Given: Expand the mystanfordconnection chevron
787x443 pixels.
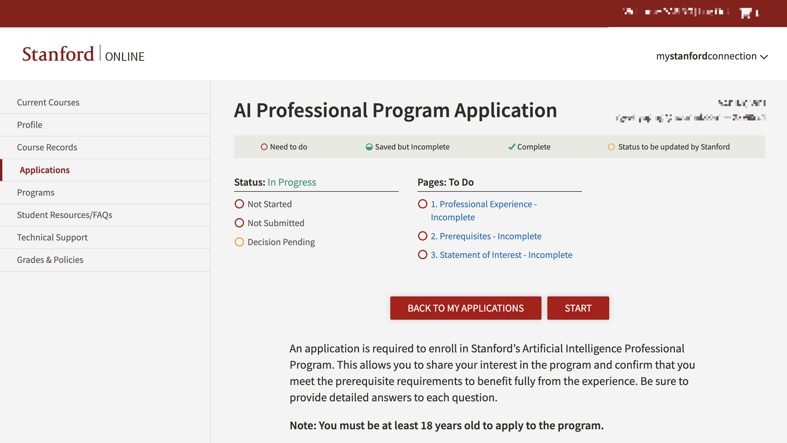Looking at the screenshot, I should 764,57.
